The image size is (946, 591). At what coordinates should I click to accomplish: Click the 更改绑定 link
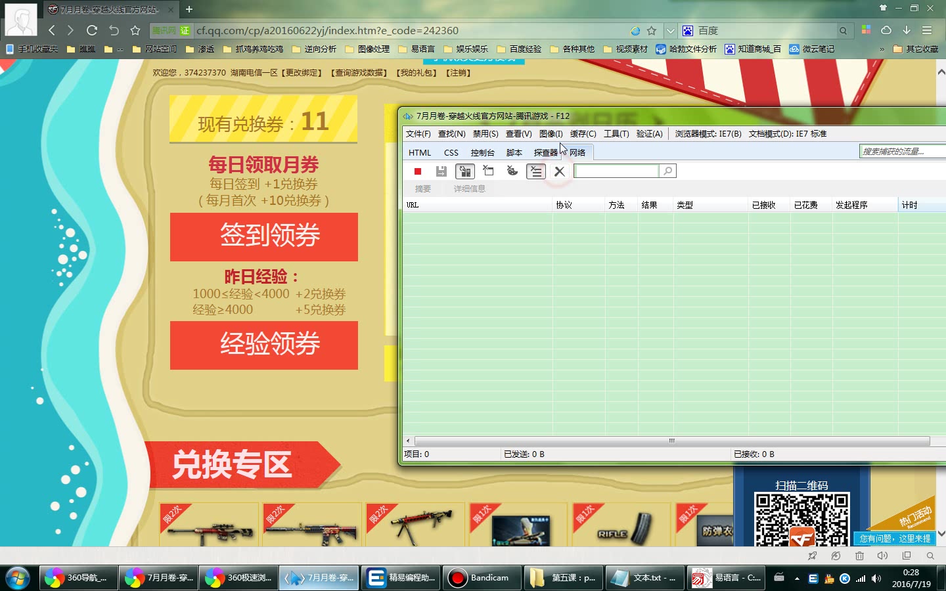coord(302,73)
